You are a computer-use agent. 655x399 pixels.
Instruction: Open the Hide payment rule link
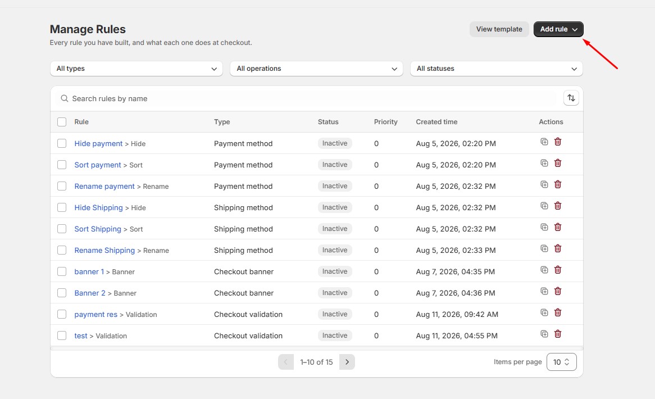98,143
